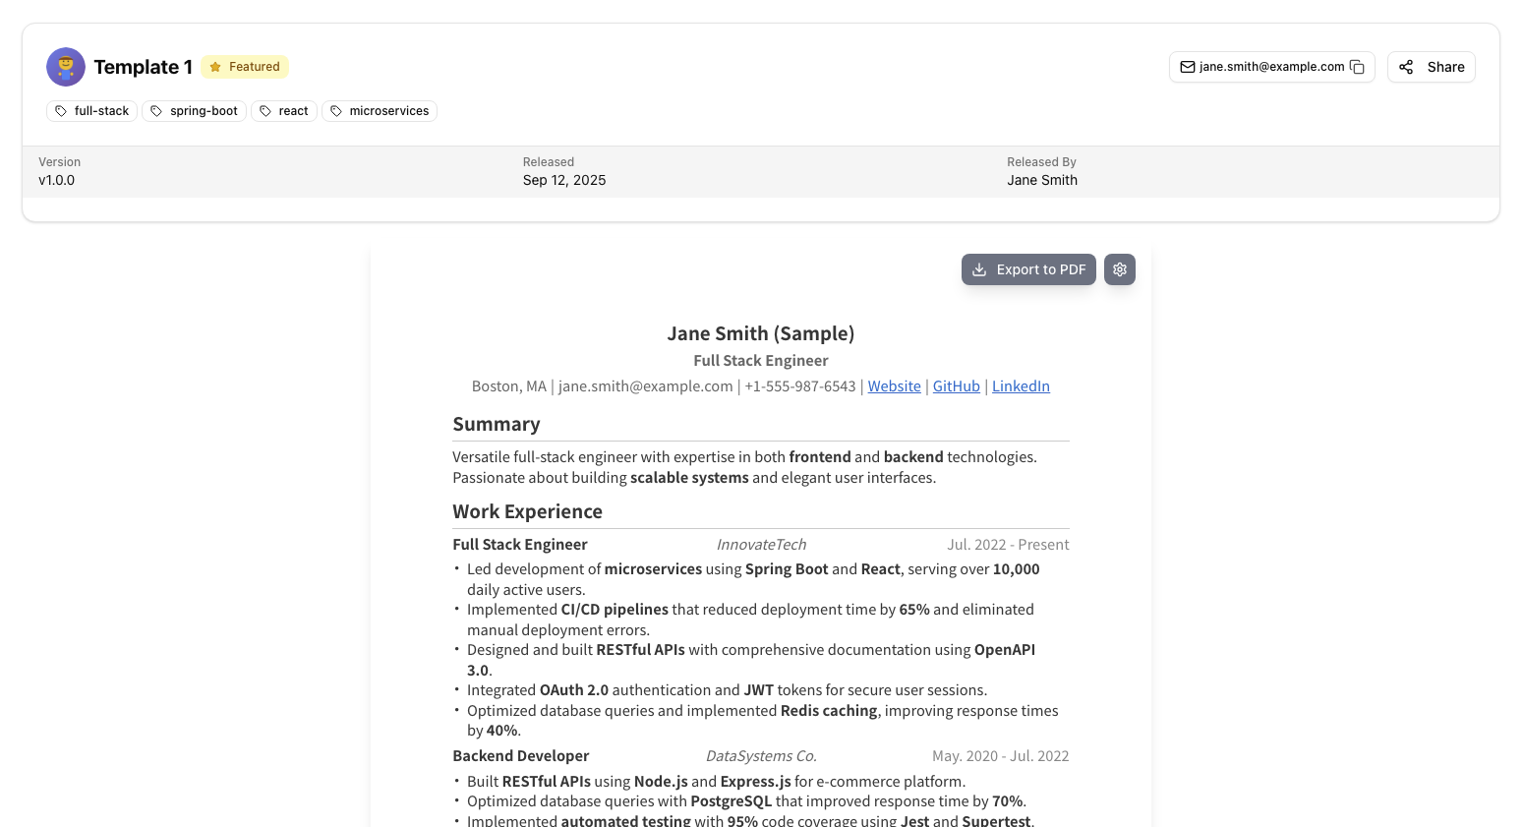1523x827 pixels.
Task: Open resume settings via gear icon
Action: [x=1119, y=269]
